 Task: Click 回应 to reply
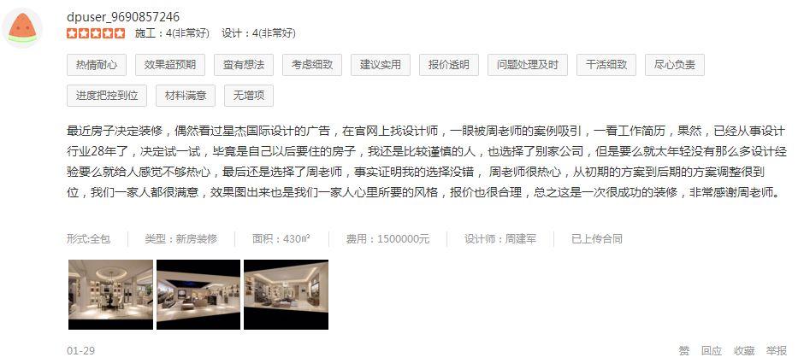point(712,351)
